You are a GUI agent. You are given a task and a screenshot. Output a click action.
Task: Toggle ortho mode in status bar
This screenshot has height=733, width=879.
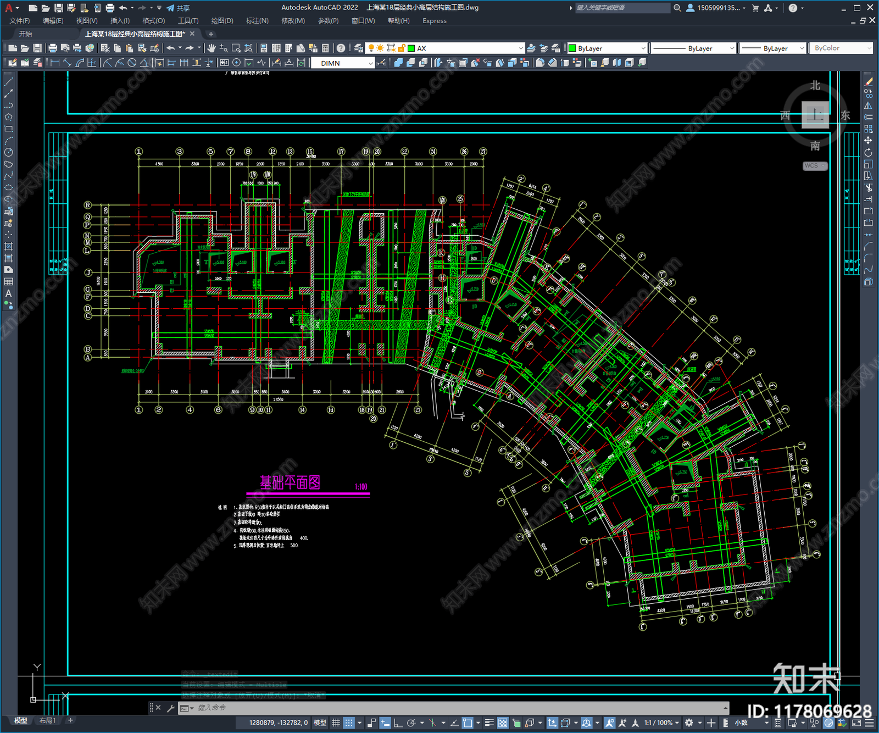[398, 723]
